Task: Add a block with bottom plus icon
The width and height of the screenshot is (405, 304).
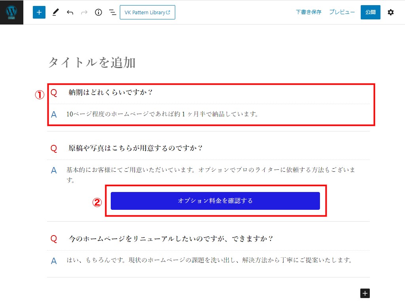Action: click(365, 293)
